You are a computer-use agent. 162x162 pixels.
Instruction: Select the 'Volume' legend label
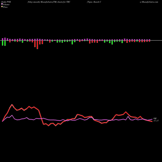[x=6, y=5]
